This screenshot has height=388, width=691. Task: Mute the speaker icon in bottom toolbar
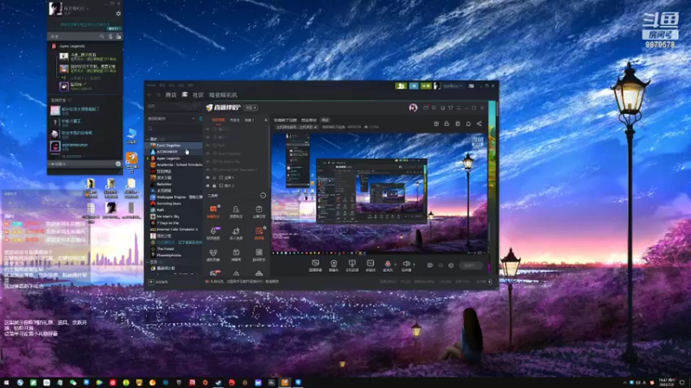(406, 265)
